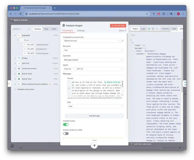Toggle the Simplify Output switch off

66,124
